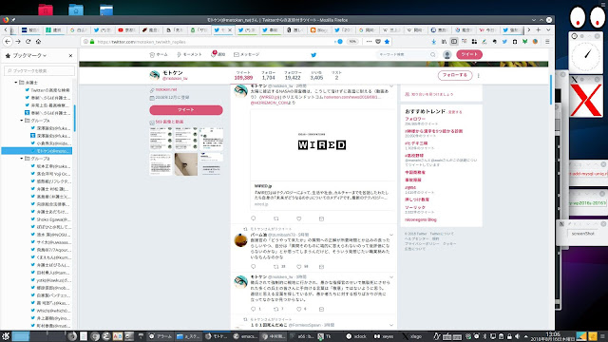Open the フォロワー 19,422 stat

click(293, 76)
